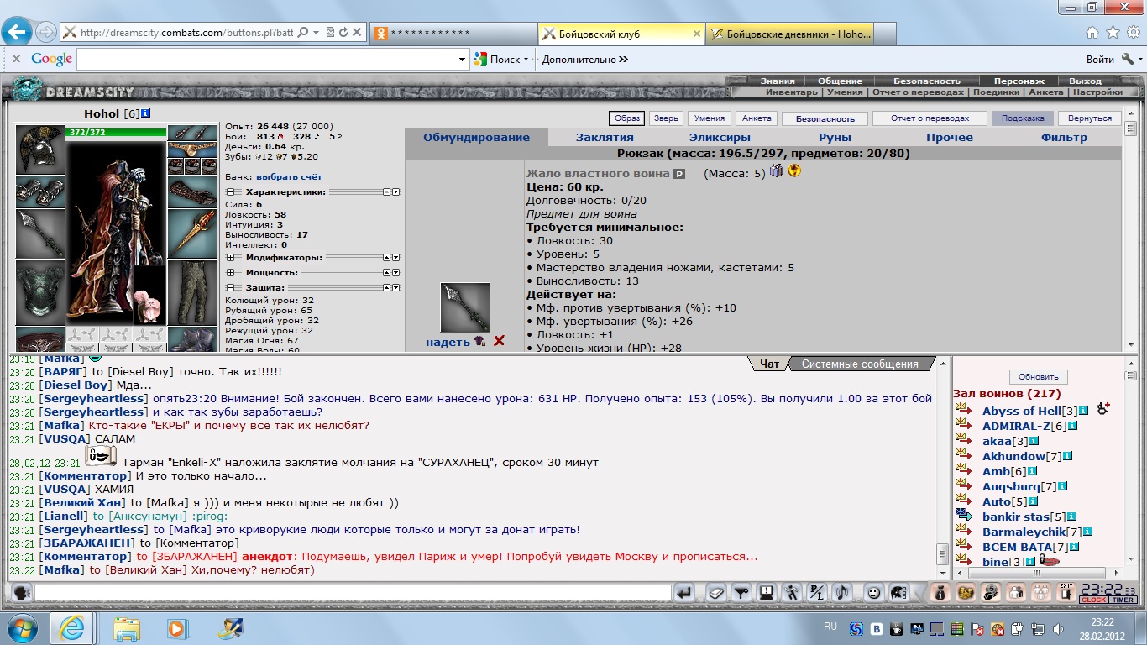Viewport: 1147px width, 645px height.
Task: Collapse the Характеристики section
Action: tap(230, 192)
